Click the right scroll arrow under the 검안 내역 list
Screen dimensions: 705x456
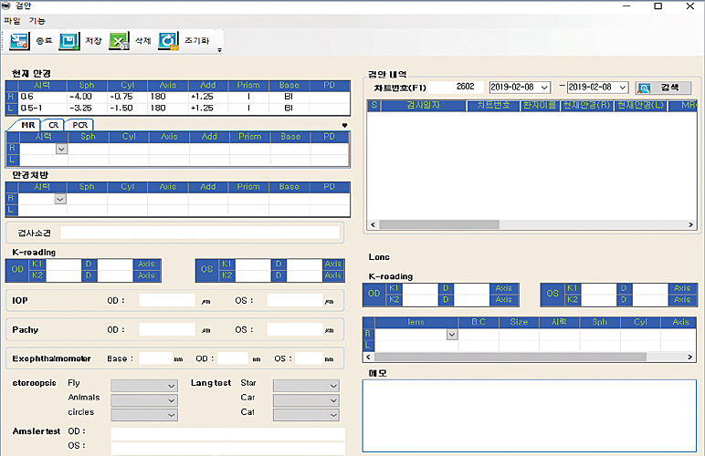point(691,224)
